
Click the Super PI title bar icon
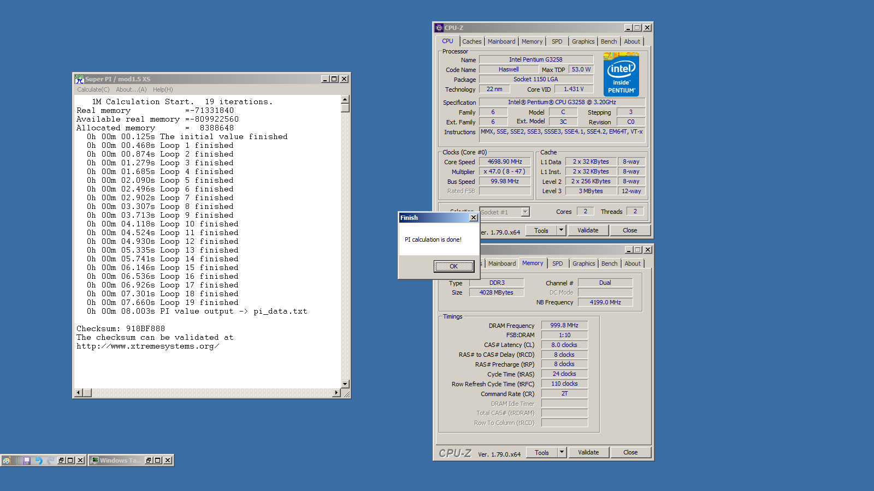coord(79,79)
